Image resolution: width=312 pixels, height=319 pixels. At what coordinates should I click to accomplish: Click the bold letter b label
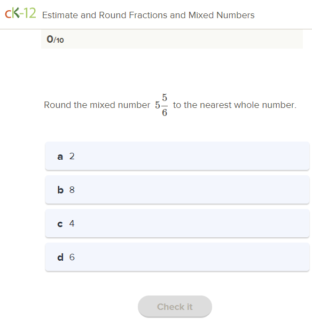[x=60, y=190]
